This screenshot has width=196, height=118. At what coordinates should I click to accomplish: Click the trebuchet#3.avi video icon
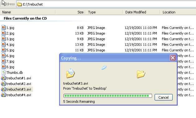[x=3, y=89]
